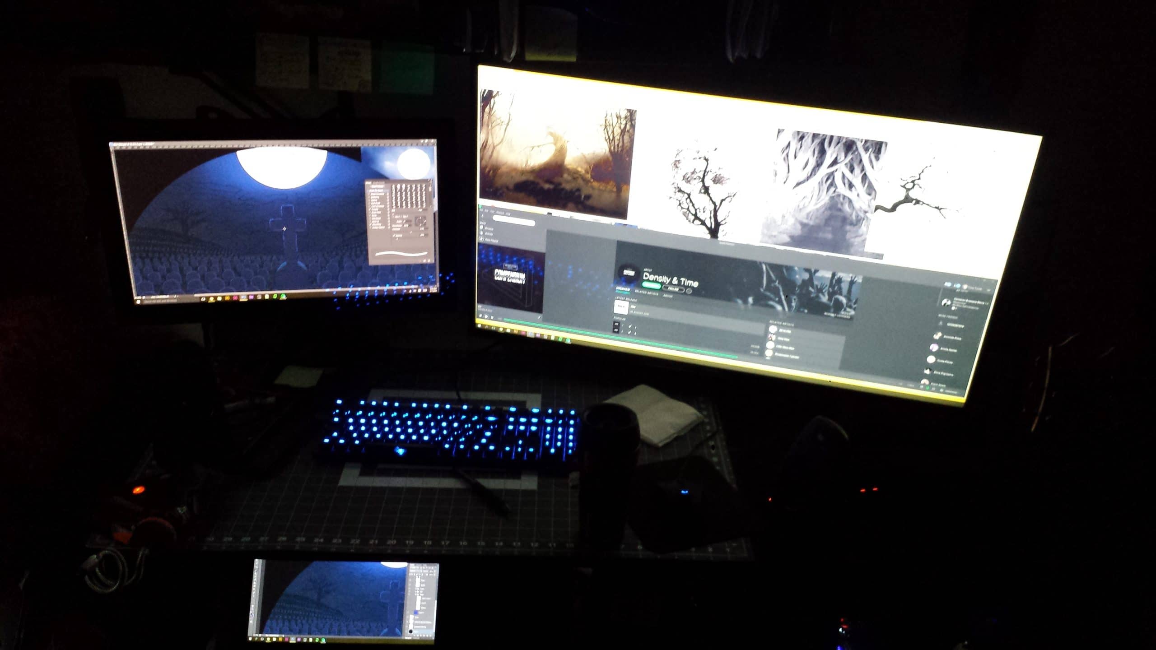
Task: Click the green Play button under Density & Time
Action: click(x=651, y=285)
